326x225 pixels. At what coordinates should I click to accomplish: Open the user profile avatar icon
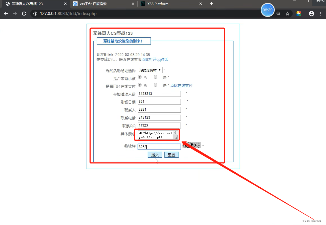pyautogui.click(x=312, y=14)
